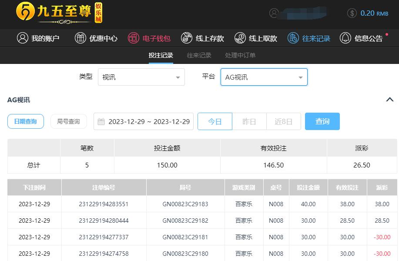Click the 线上取款 withdrawal icon
Viewport: 399px width, 261px height.
tap(240, 38)
